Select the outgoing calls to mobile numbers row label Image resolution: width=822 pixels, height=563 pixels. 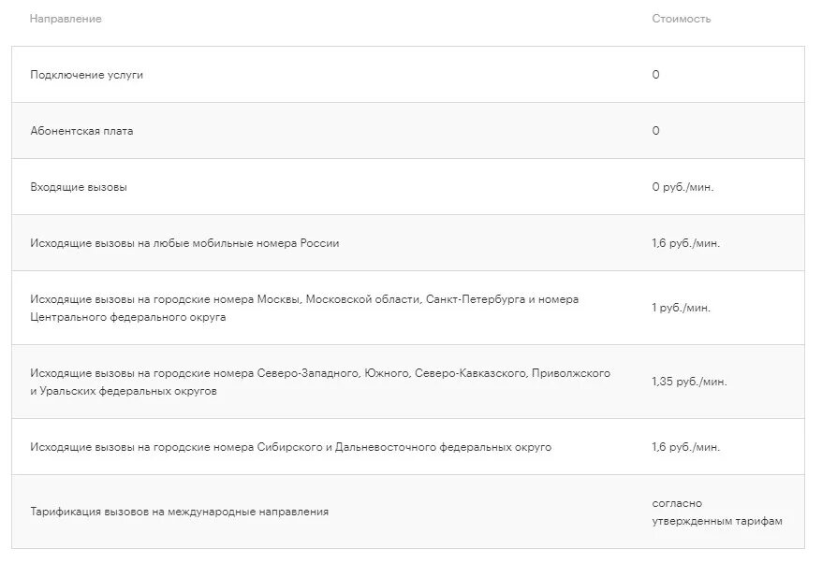coord(184,243)
